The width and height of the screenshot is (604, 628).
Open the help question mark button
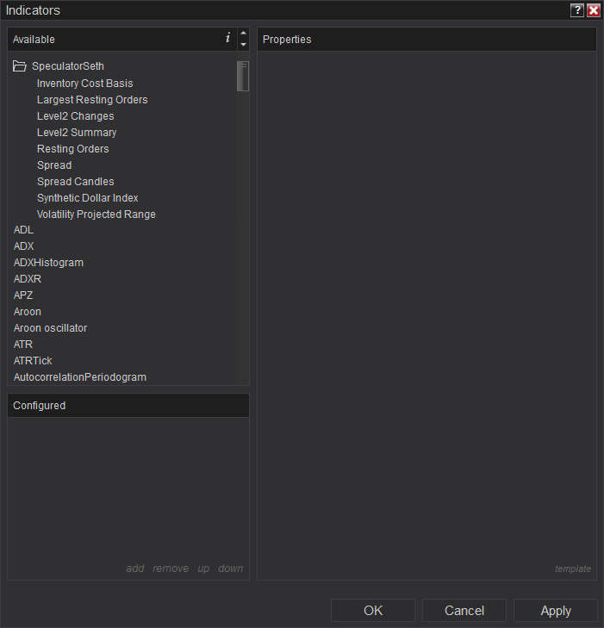coord(576,10)
